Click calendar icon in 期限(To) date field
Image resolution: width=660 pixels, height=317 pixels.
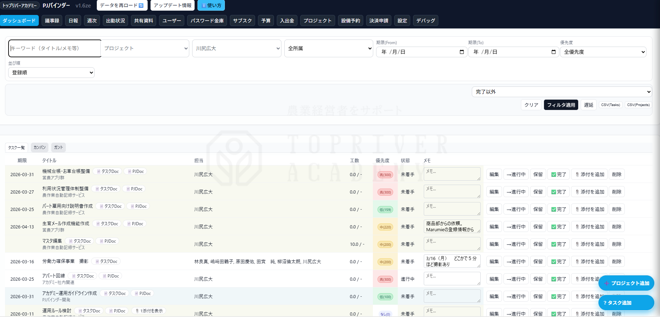[x=553, y=52]
